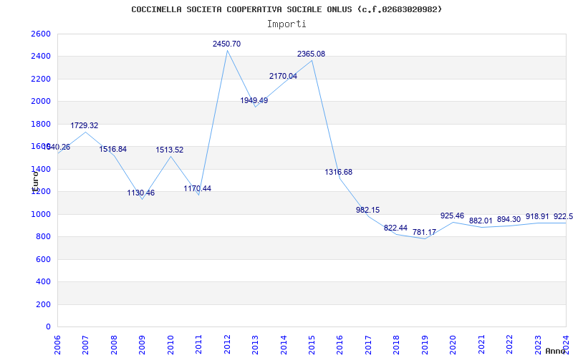Click data label 1516.84

(113, 150)
